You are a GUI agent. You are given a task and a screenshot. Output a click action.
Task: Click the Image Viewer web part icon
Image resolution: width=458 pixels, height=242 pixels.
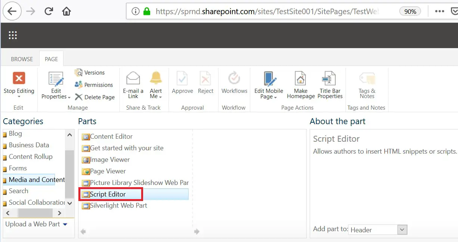coord(86,160)
